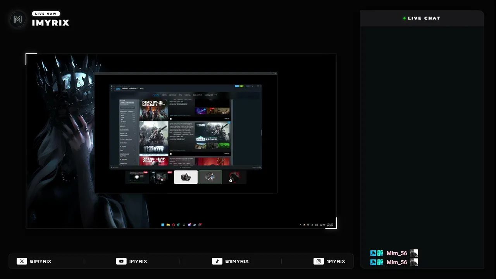Screen dimensions: 496x279
Task: Select the green-outlined thumbnail in window switcher
Action: point(210,177)
